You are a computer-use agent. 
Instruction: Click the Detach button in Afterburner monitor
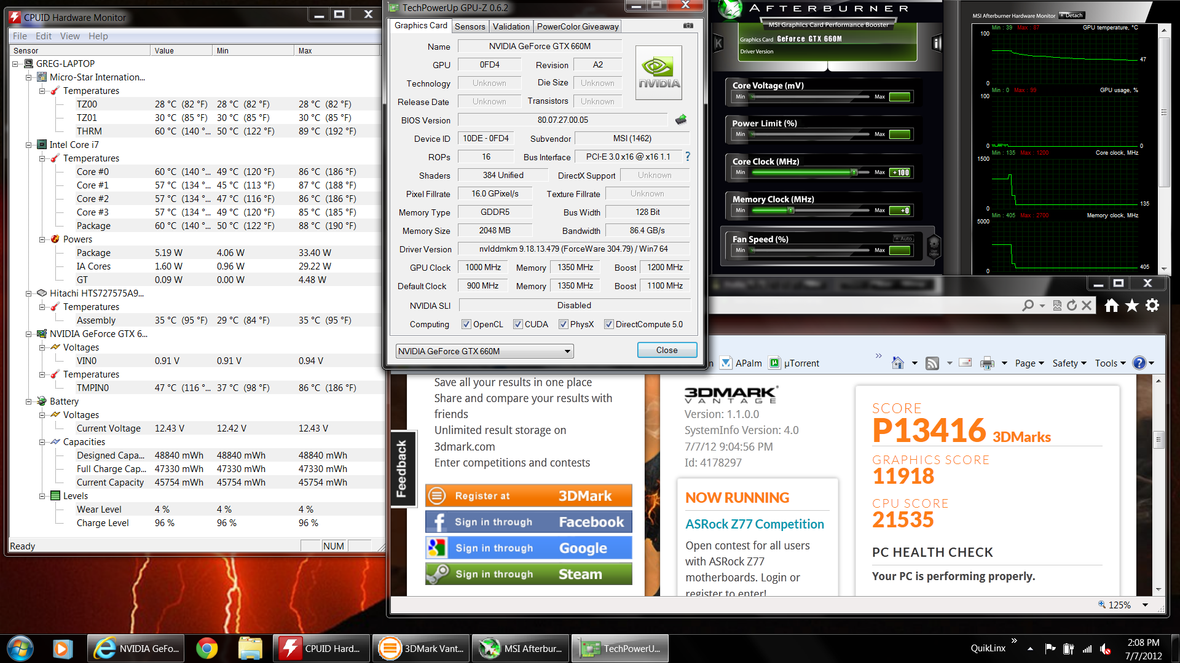point(1071,15)
